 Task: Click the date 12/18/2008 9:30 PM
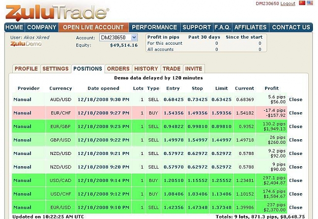coord(103,100)
